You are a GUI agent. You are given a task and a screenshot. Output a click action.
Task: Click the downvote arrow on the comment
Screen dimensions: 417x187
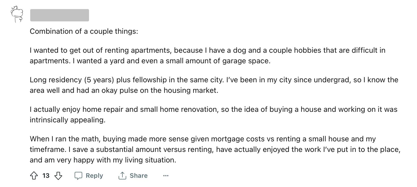(x=58, y=176)
